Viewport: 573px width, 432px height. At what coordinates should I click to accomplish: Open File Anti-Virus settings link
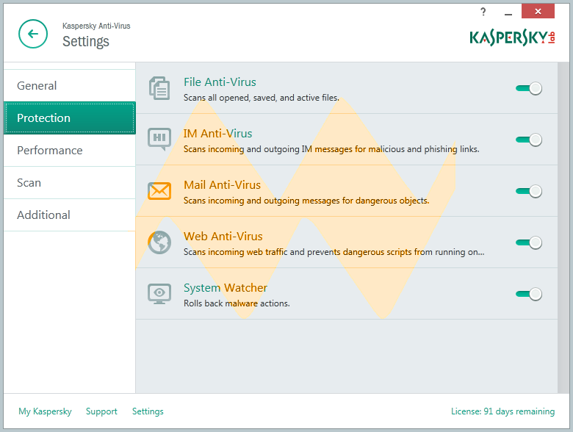coord(220,82)
